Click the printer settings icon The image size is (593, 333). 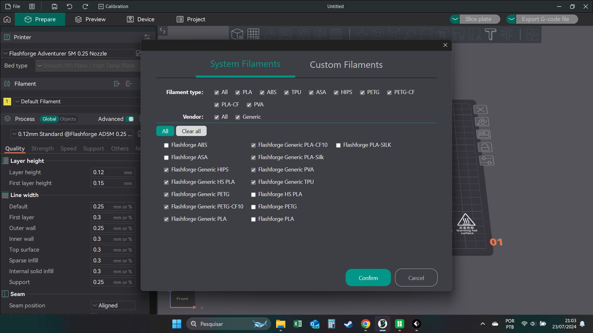147,37
